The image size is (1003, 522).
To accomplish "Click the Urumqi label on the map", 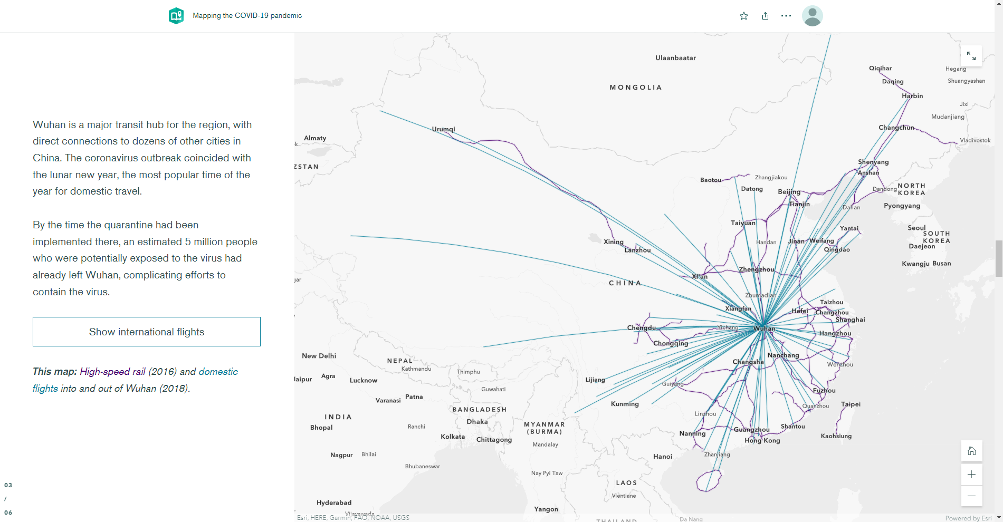I will pyautogui.click(x=443, y=129).
